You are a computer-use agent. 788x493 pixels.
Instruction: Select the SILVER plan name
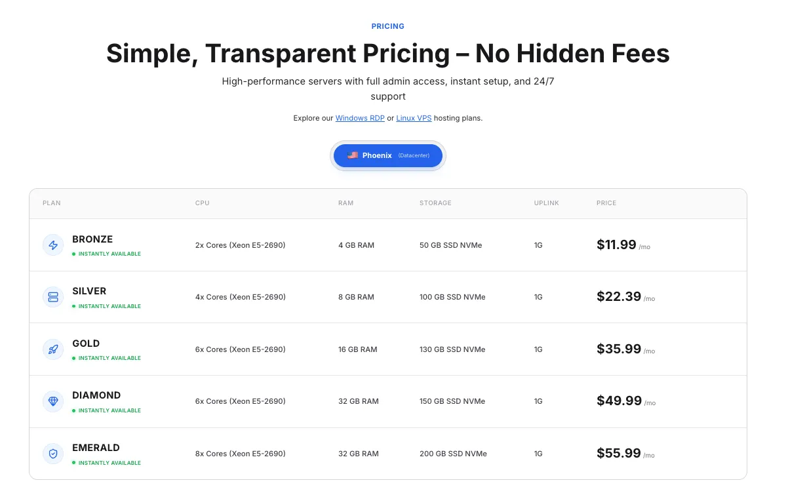click(89, 291)
